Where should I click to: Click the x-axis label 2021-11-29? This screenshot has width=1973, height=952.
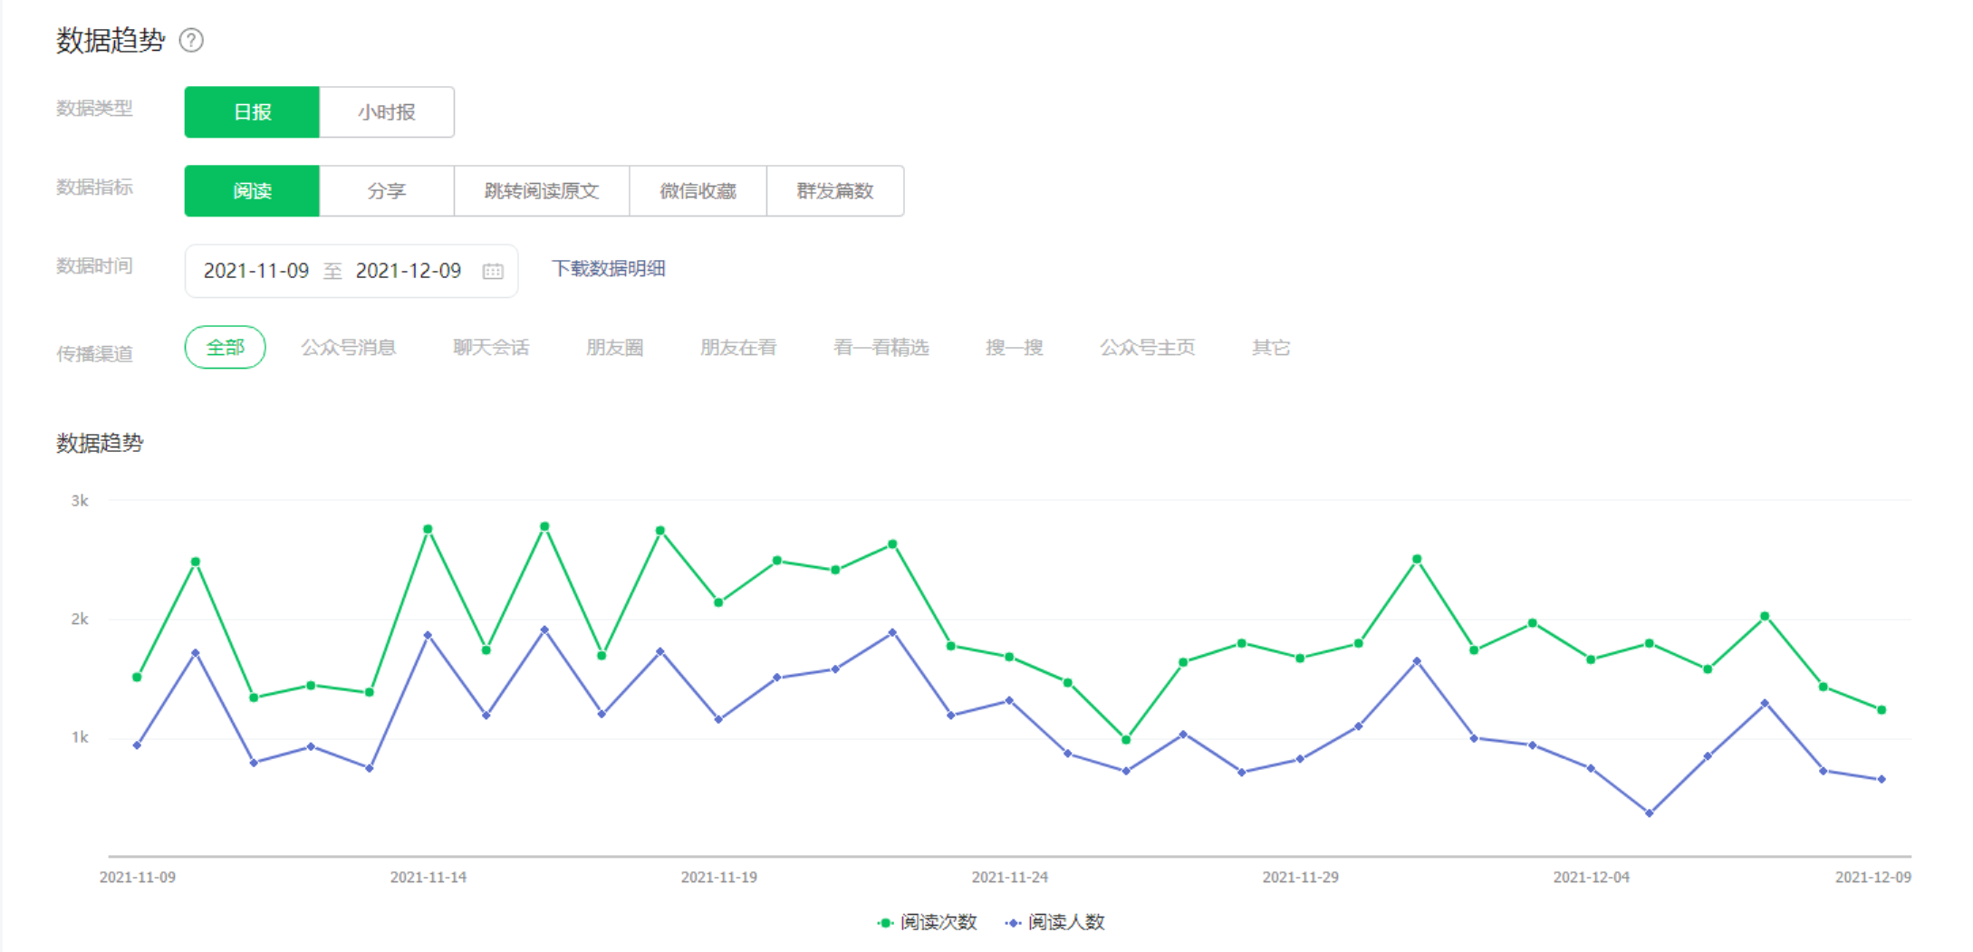click(1301, 878)
